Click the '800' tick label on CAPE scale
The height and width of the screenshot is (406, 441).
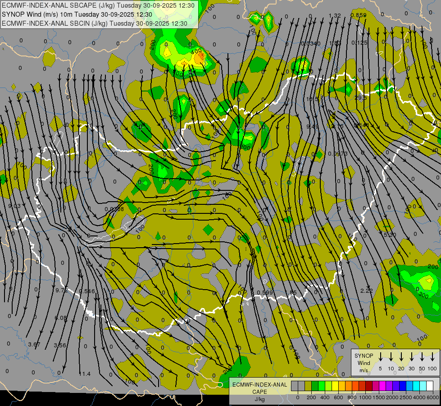click(352, 397)
